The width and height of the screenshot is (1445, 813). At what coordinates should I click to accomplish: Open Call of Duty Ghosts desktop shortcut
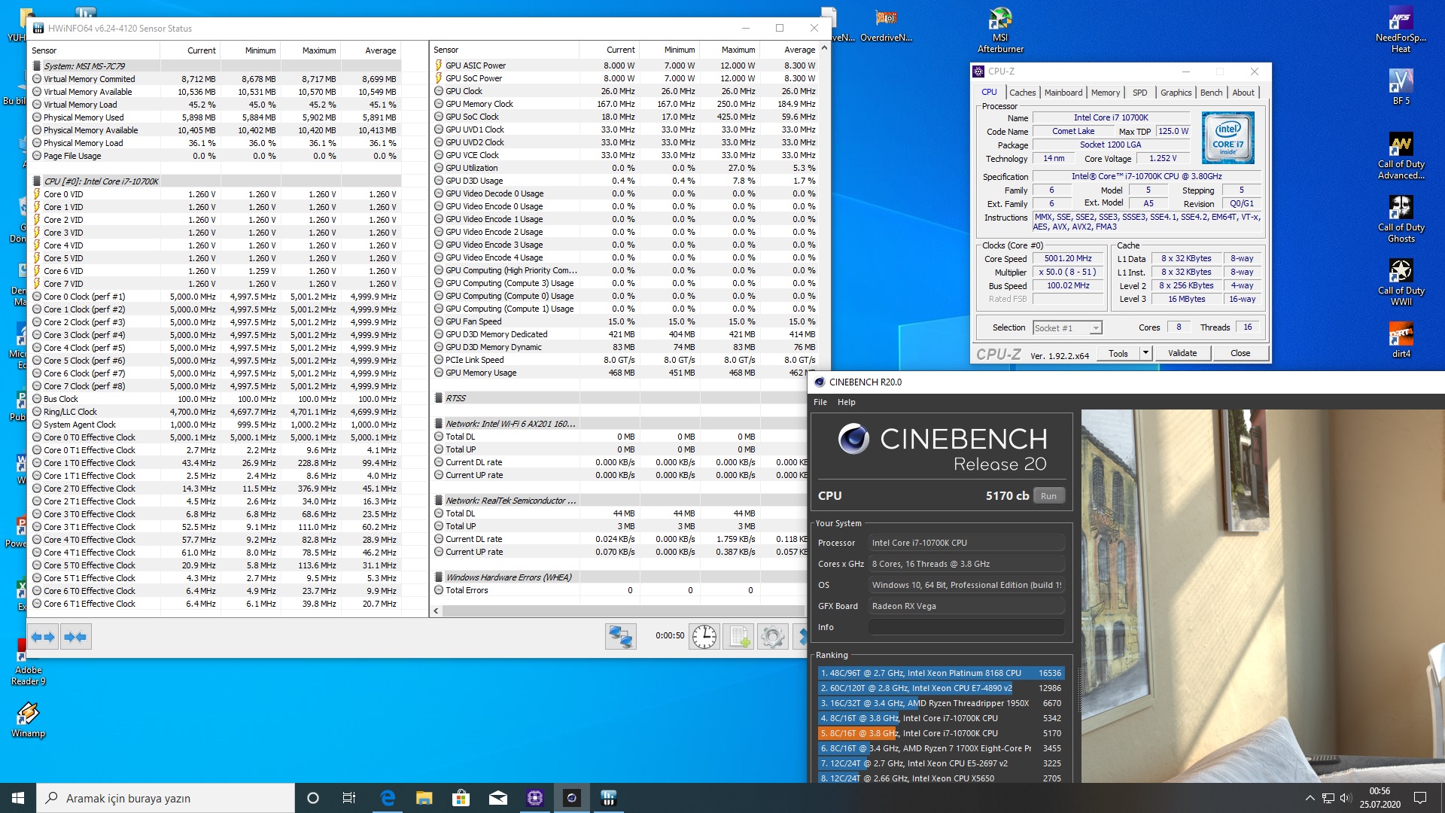click(x=1401, y=219)
